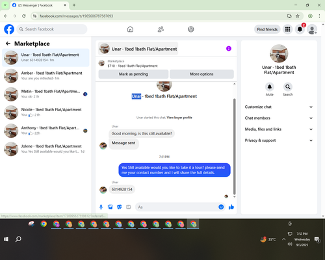Viewport: 325px width, 260px height.
Task: Go back with Chrome back arrow
Action: point(6,16)
